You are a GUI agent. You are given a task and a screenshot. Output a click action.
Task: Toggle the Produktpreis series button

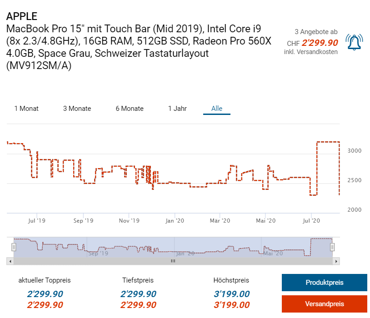324,283
